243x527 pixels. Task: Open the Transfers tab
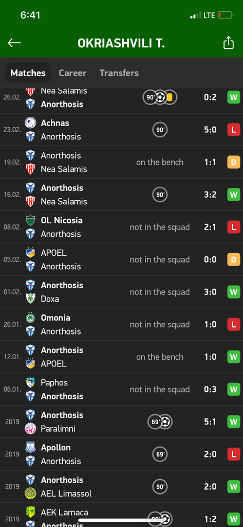(119, 73)
